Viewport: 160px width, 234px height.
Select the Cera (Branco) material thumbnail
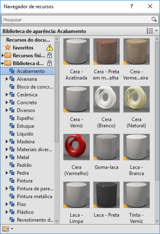107,99
